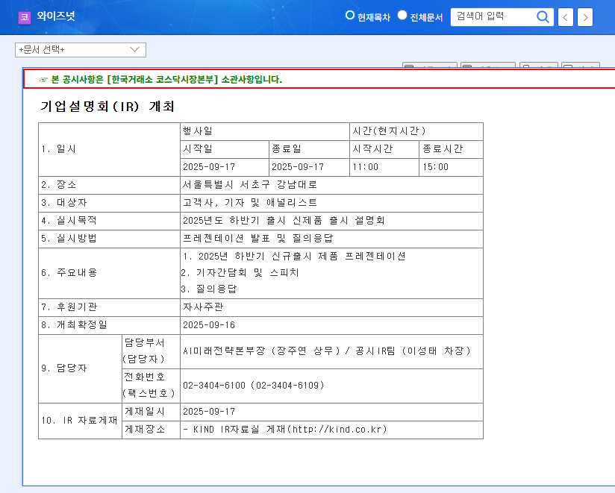This screenshot has width=615, height=493.
Task: Click the purple 코 logo icon
Action: tap(25, 17)
